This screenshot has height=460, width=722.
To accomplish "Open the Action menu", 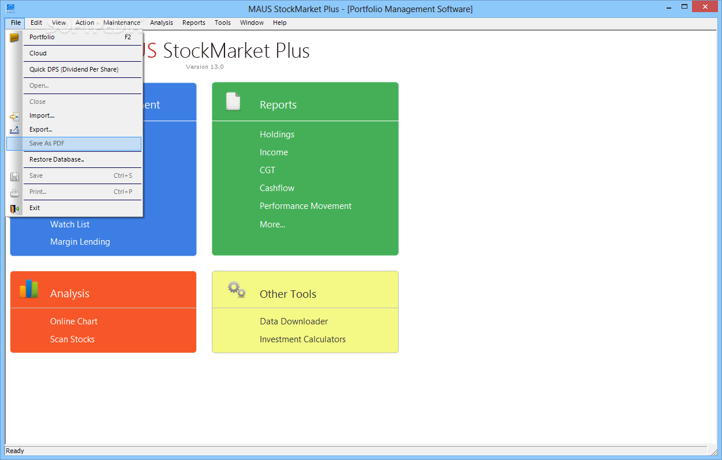I will tap(85, 23).
